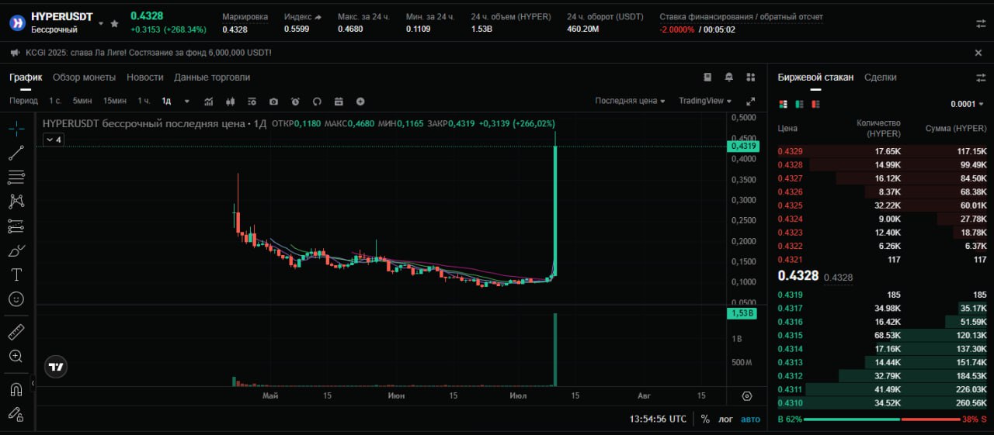This screenshot has height=435, width=994.
Task: Open order book panel settings sliders
Action: coord(981,78)
